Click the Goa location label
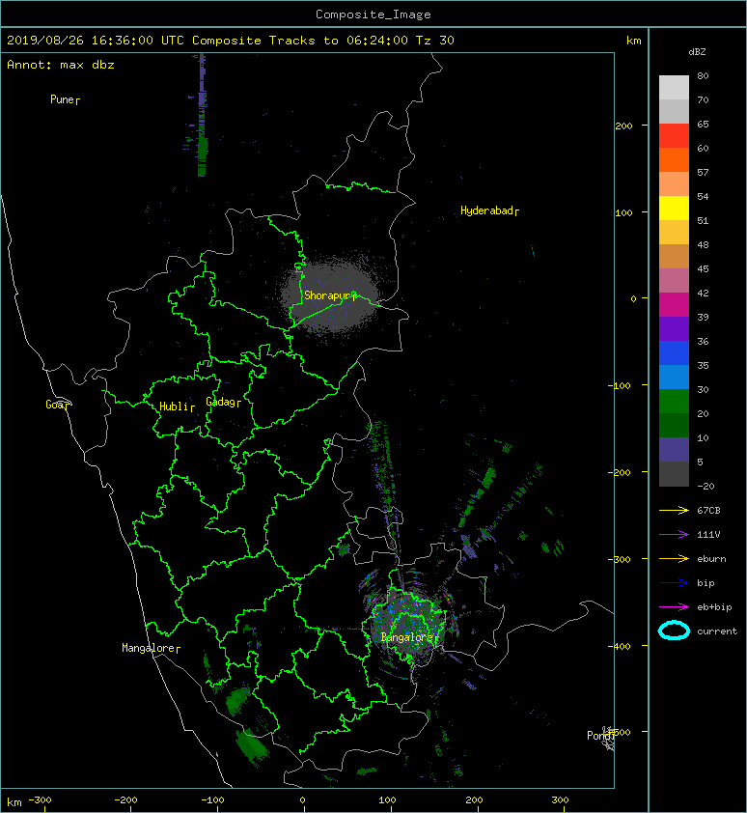The width and height of the screenshot is (747, 813). 54,405
